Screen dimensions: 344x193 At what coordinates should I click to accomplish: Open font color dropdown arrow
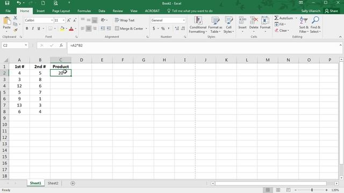pos(76,28)
